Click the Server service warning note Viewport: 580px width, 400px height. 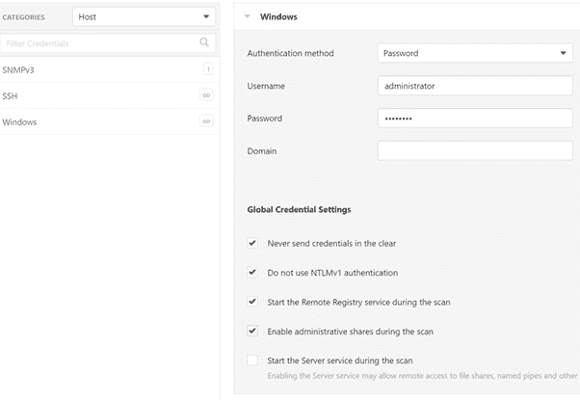422,376
